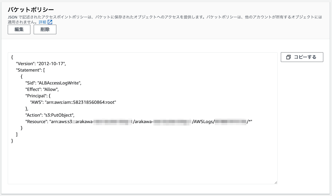Viewport: 332px width, 196px height.
Task: Click the "Effect": "Allow" line
Action: 42,89
